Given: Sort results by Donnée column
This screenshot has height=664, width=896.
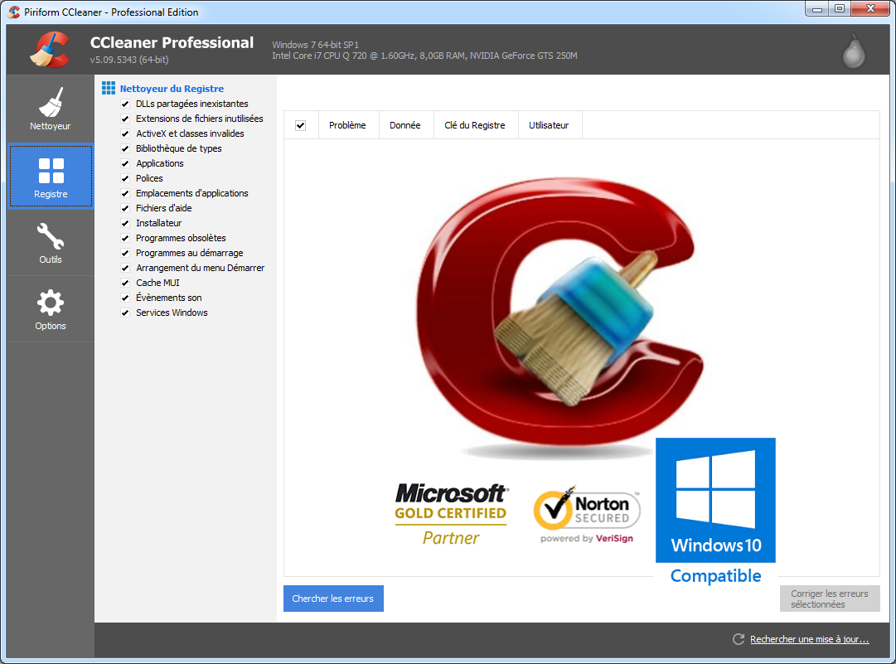Looking at the screenshot, I should pyautogui.click(x=405, y=125).
